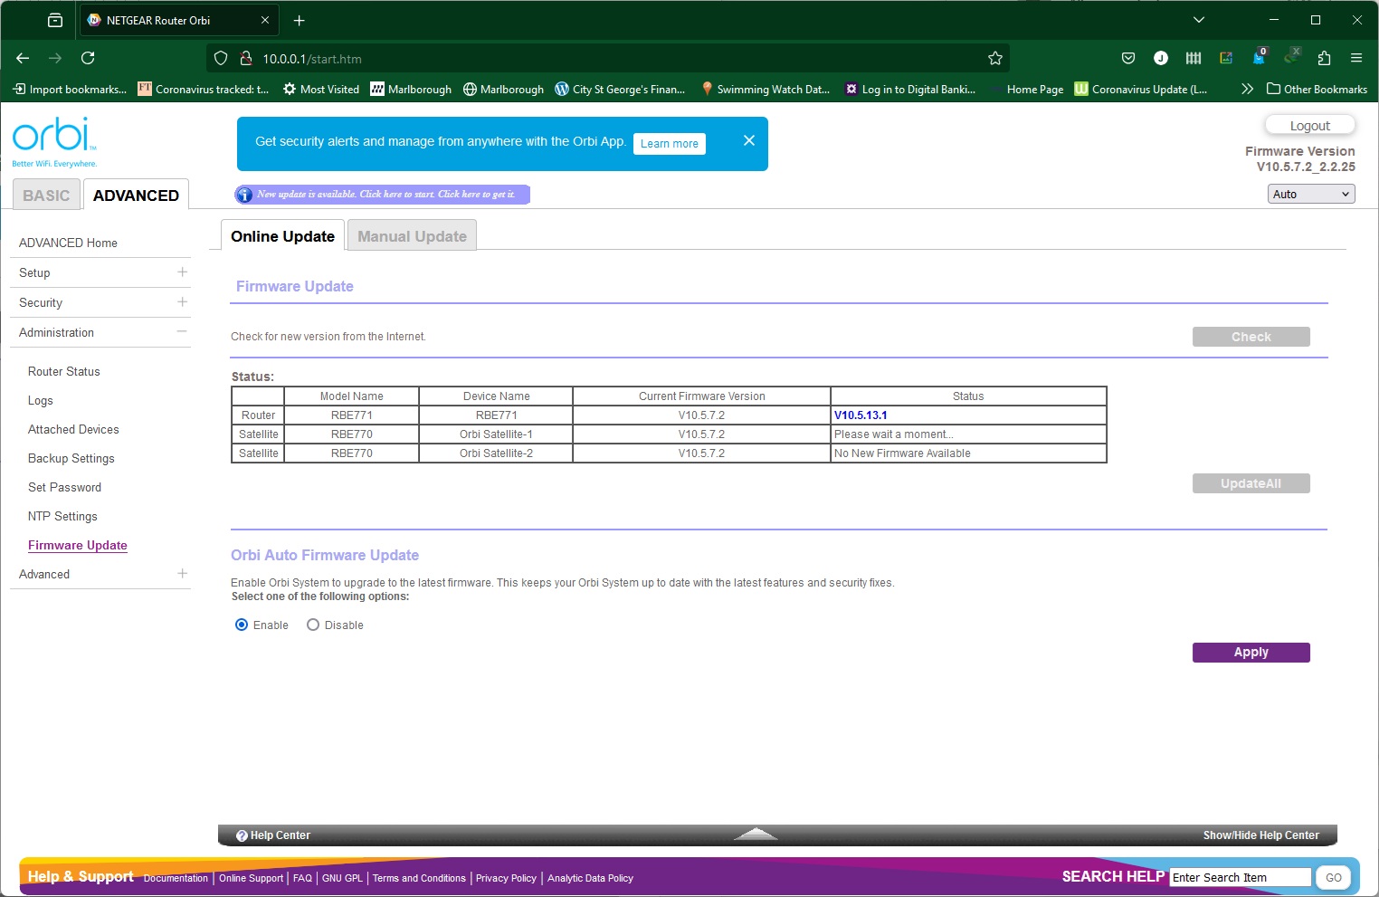Close the Orbi App security banner
1379x897 pixels.
[748, 140]
